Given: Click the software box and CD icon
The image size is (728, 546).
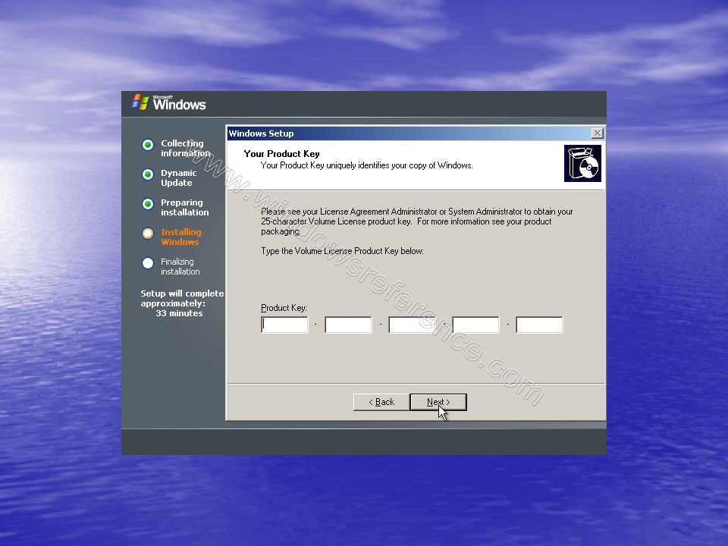Looking at the screenshot, I should pyautogui.click(x=582, y=164).
